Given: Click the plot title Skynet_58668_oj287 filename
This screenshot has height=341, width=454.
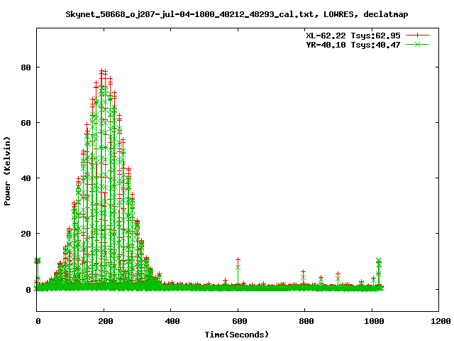Looking at the screenshot, I should coord(189,14).
